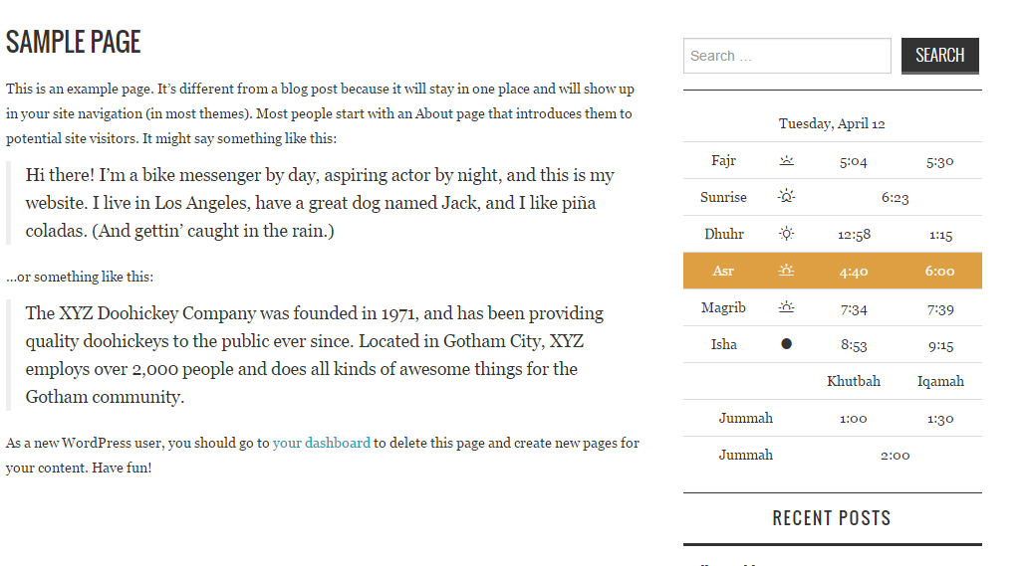Screen dimensions: 1029x566
Task: Click the second Jummah 2:00 time
Action: [x=896, y=456]
